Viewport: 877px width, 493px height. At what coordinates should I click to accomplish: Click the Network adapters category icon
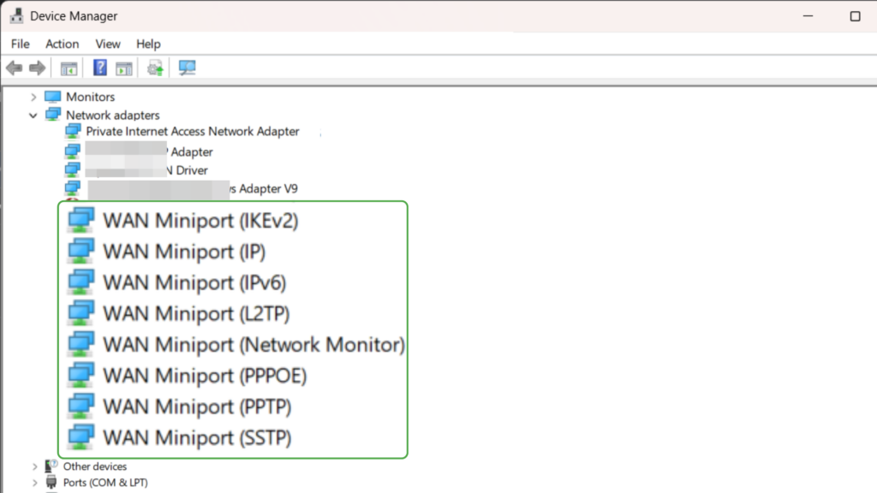point(52,115)
